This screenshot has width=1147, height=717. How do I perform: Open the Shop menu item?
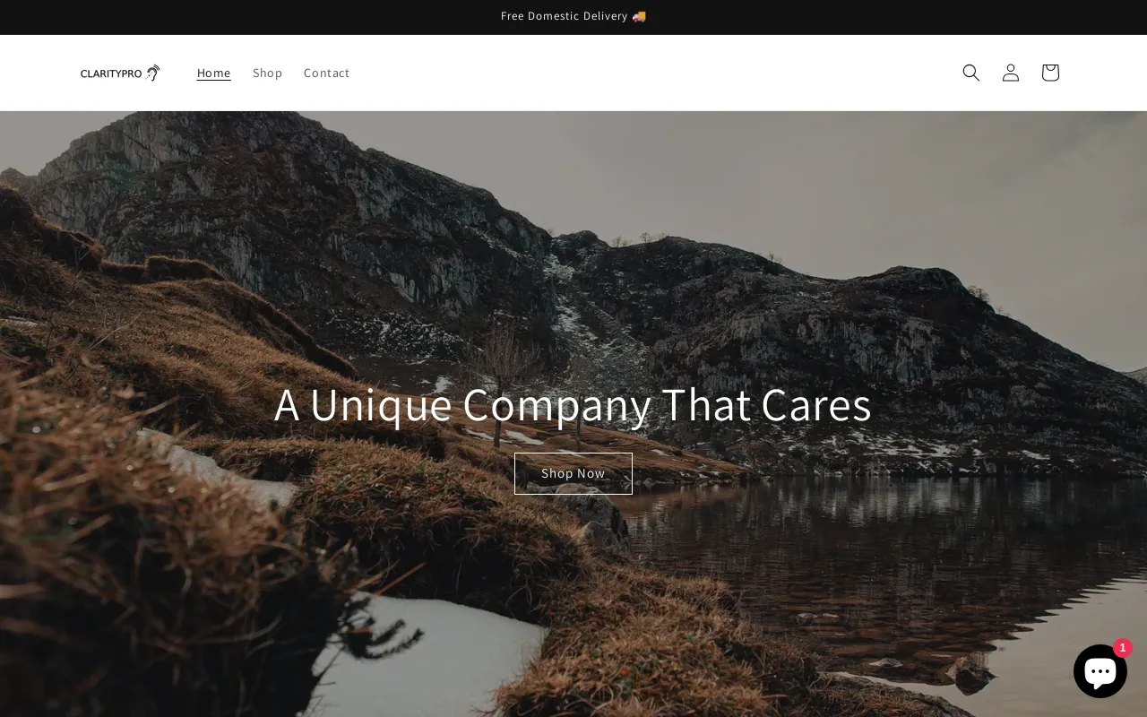point(267,73)
